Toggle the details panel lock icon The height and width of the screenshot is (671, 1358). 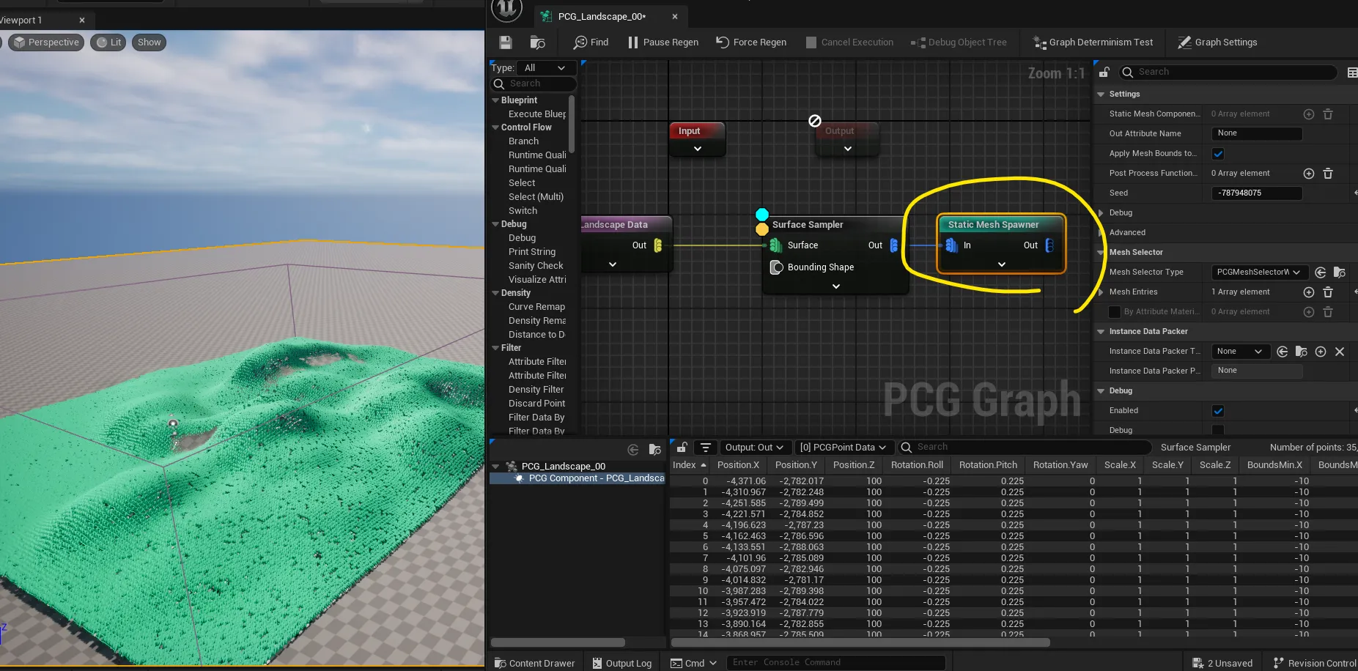point(1104,72)
